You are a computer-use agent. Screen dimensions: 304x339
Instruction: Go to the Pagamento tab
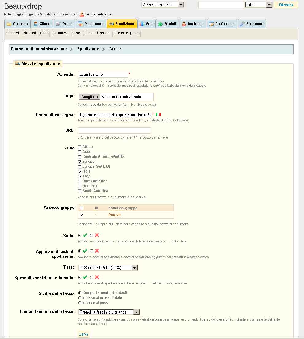point(91,24)
